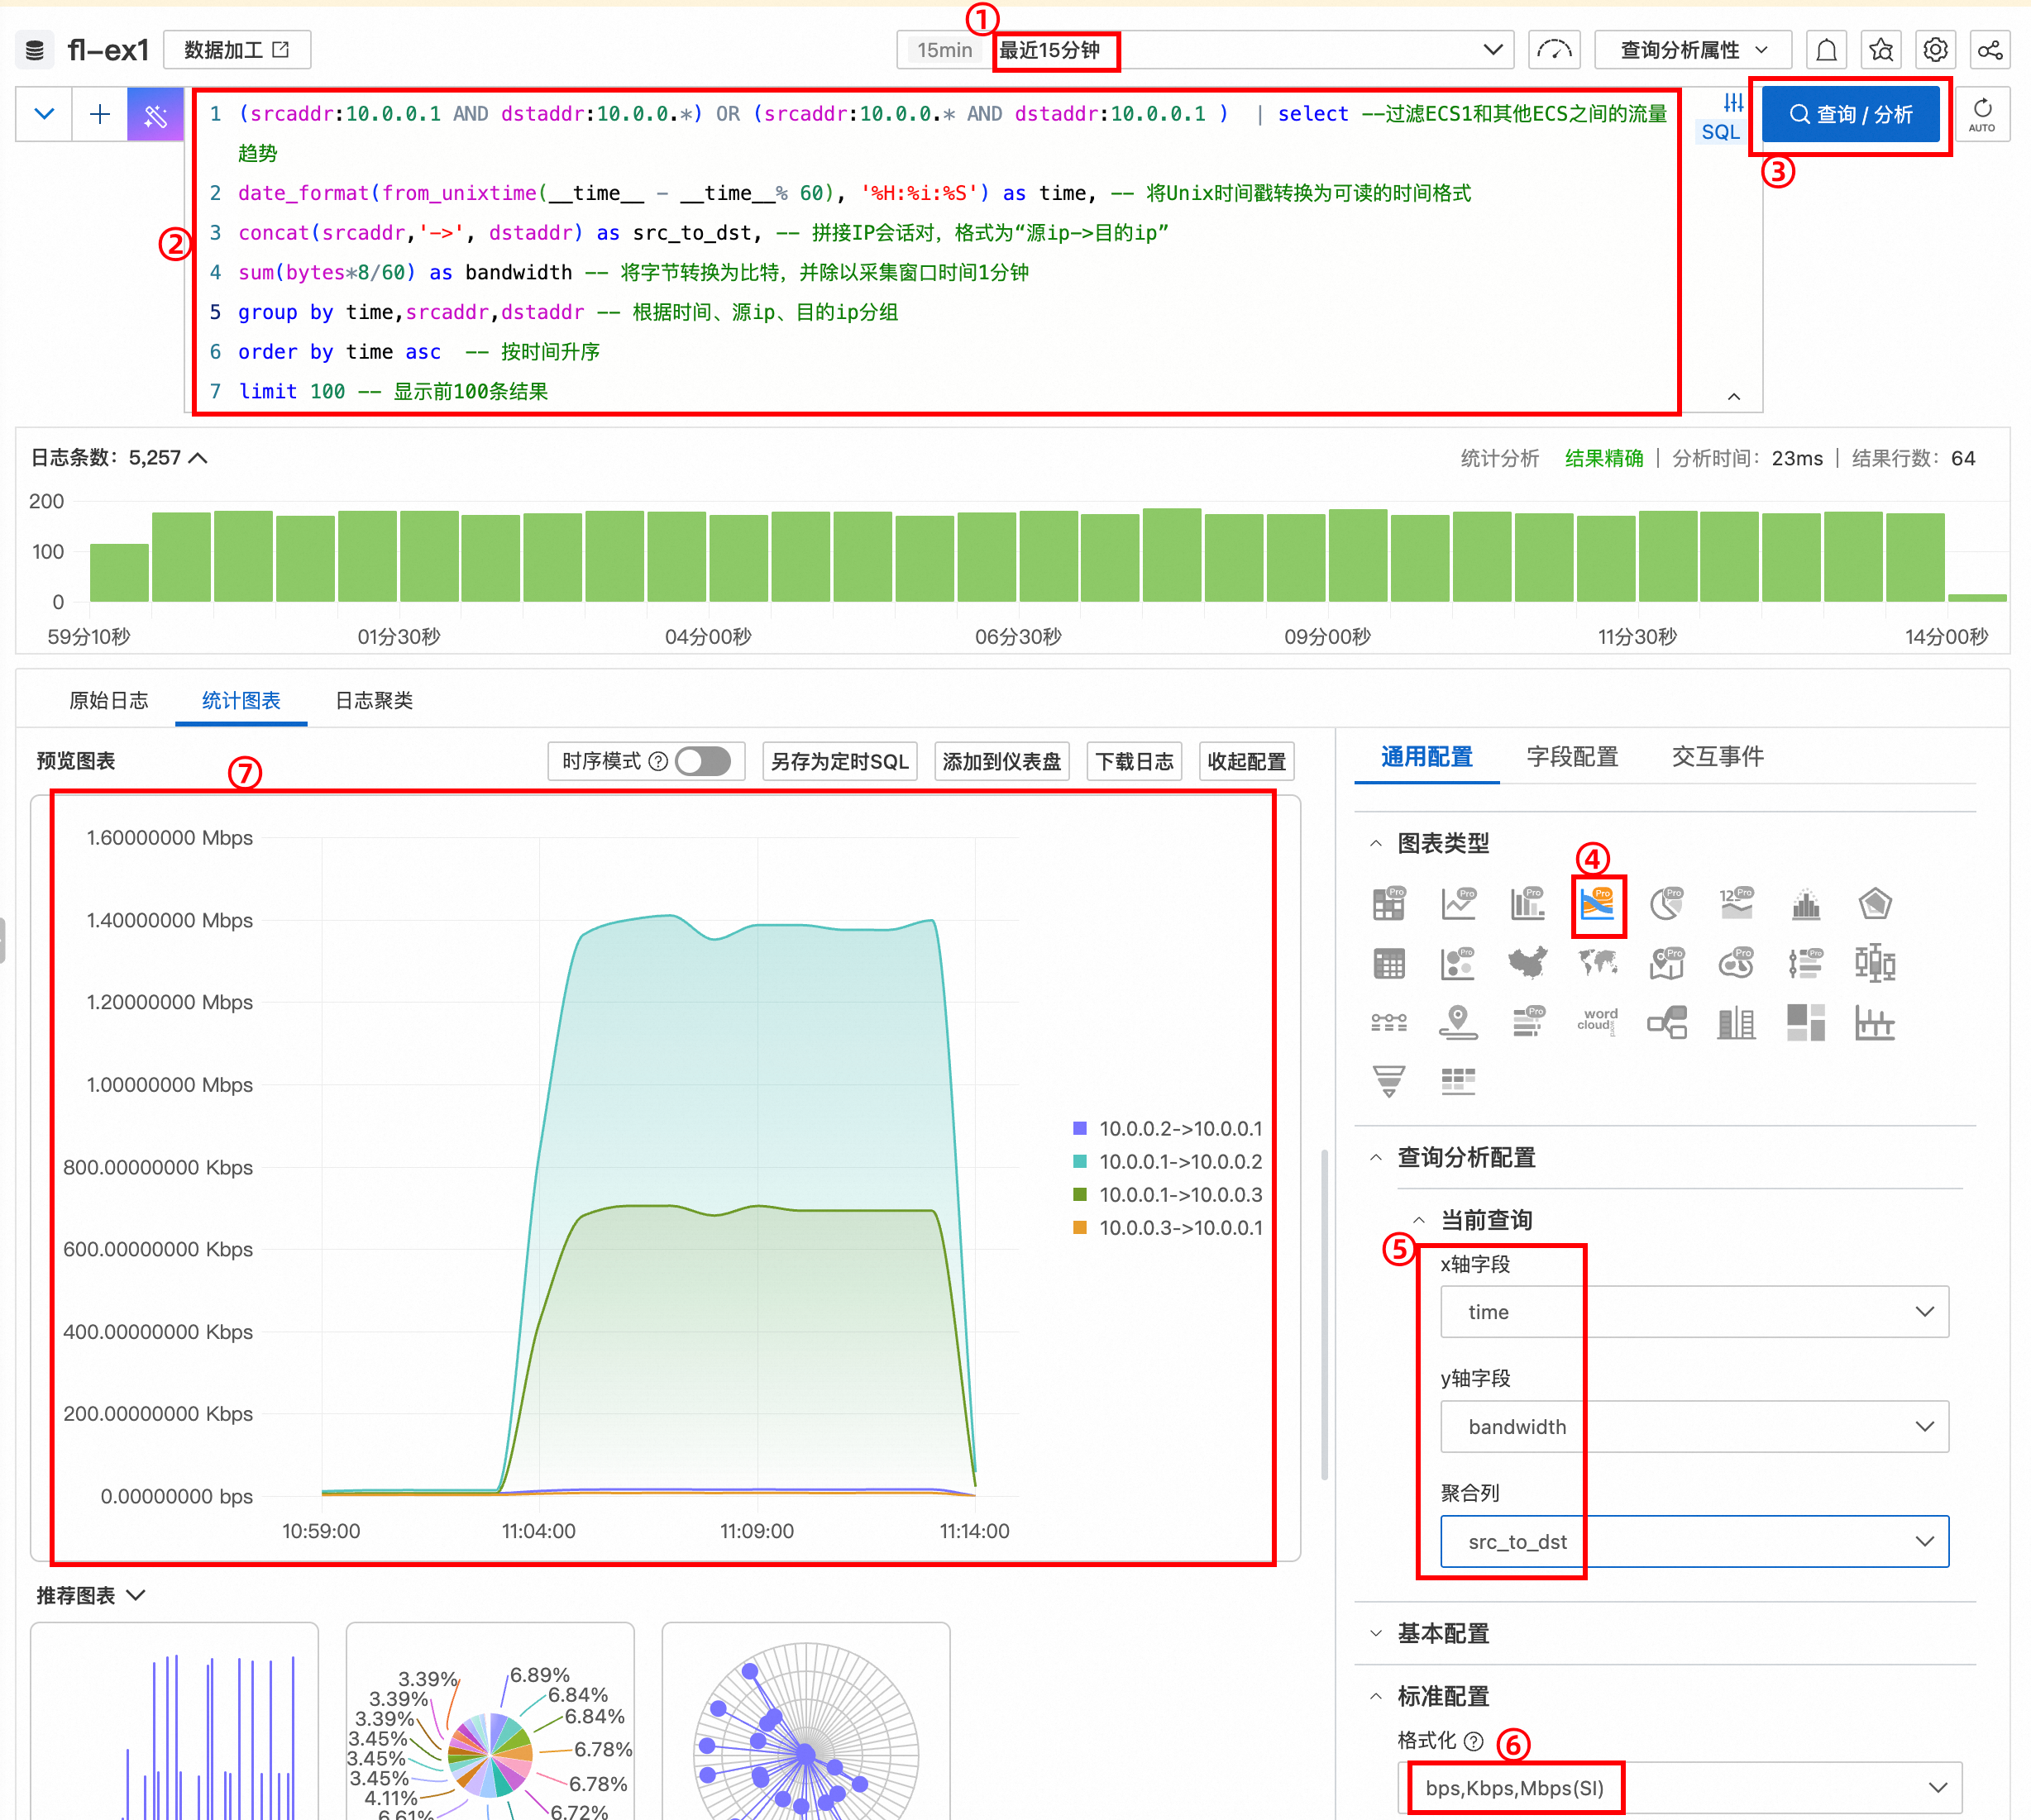
Task: Click the star favorite save-search icon
Action: 1881,50
